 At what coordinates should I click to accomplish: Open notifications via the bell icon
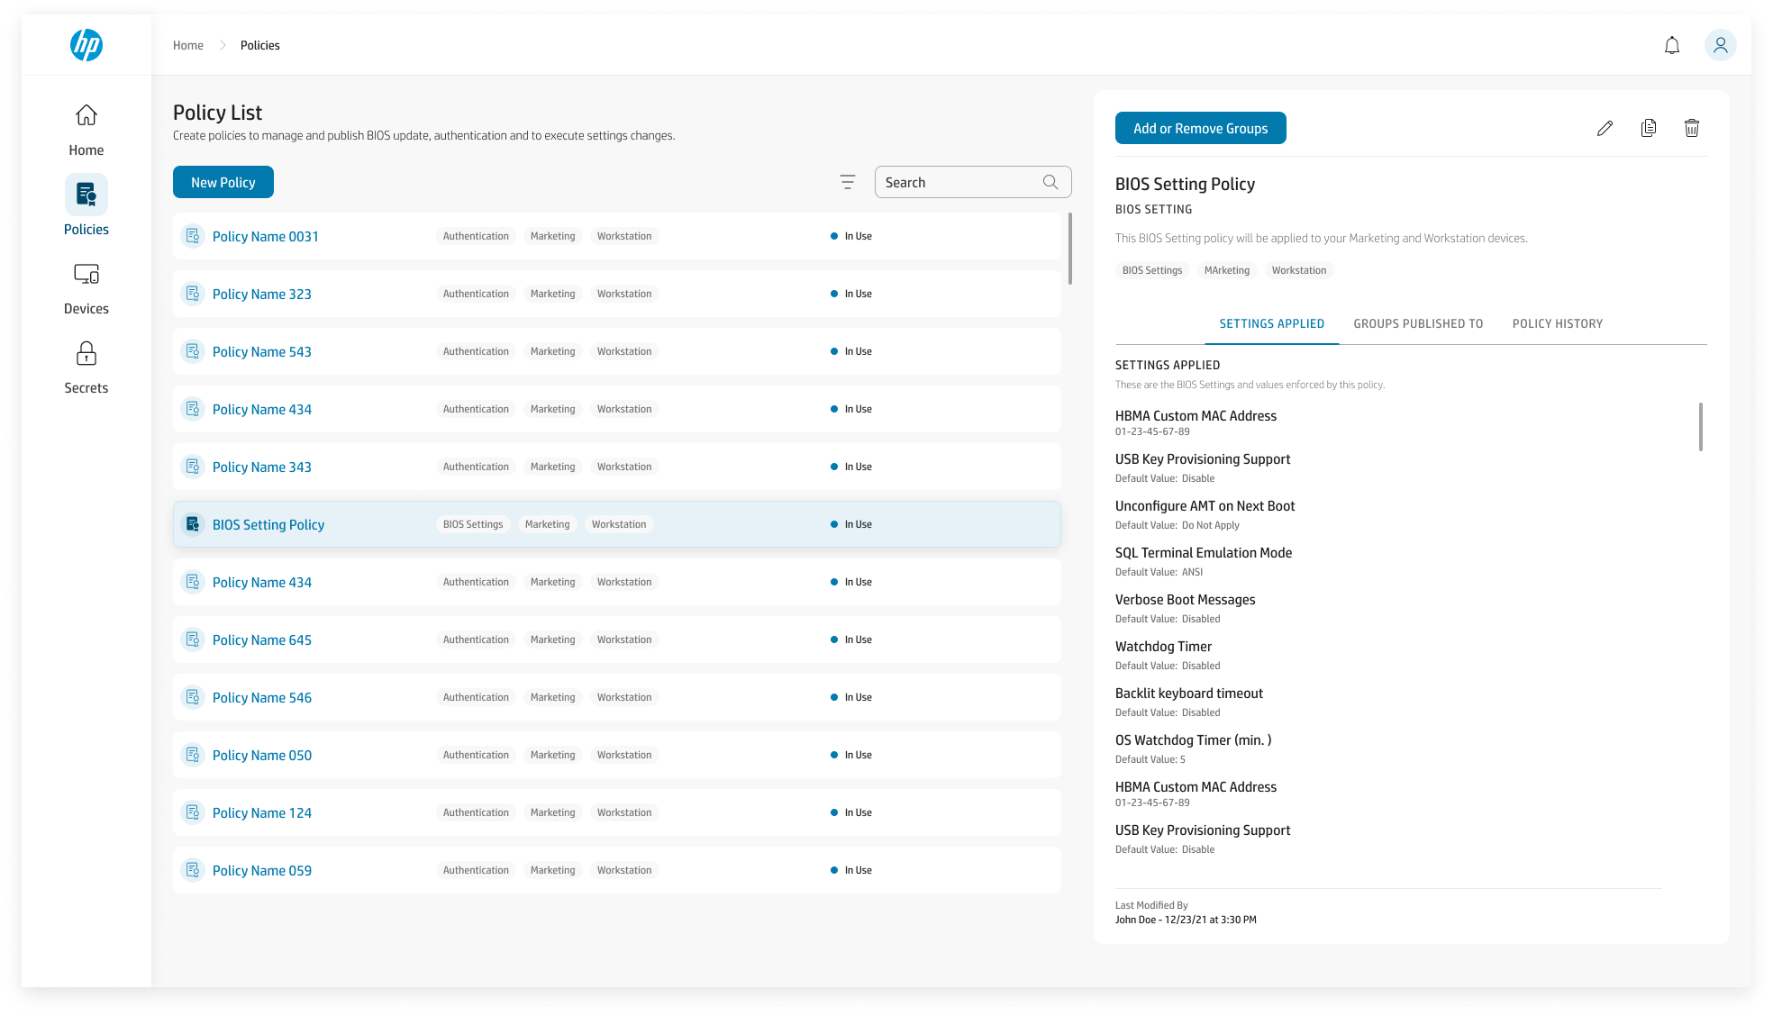[x=1671, y=44]
